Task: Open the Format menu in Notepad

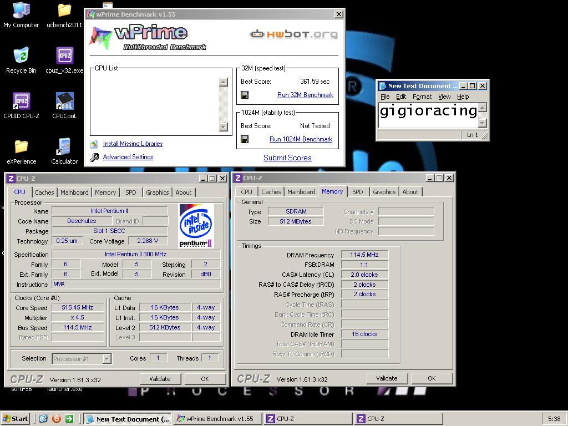Action: (x=422, y=97)
